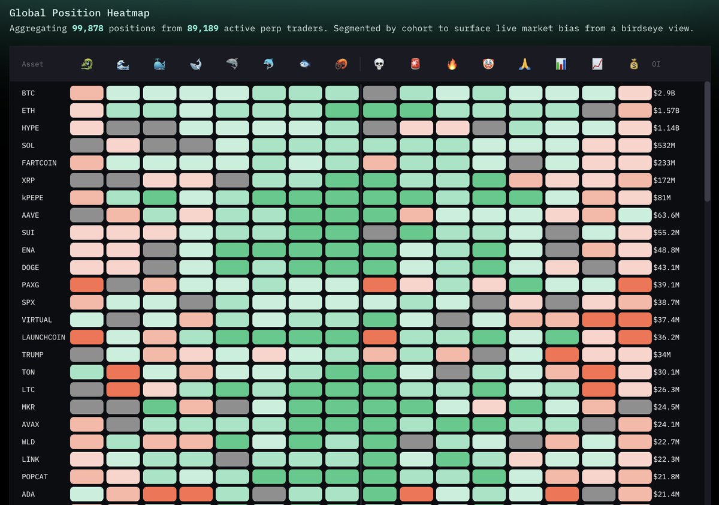This screenshot has height=505, width=719.
Task: Select the SOL asset label
Action: point(28,146)
